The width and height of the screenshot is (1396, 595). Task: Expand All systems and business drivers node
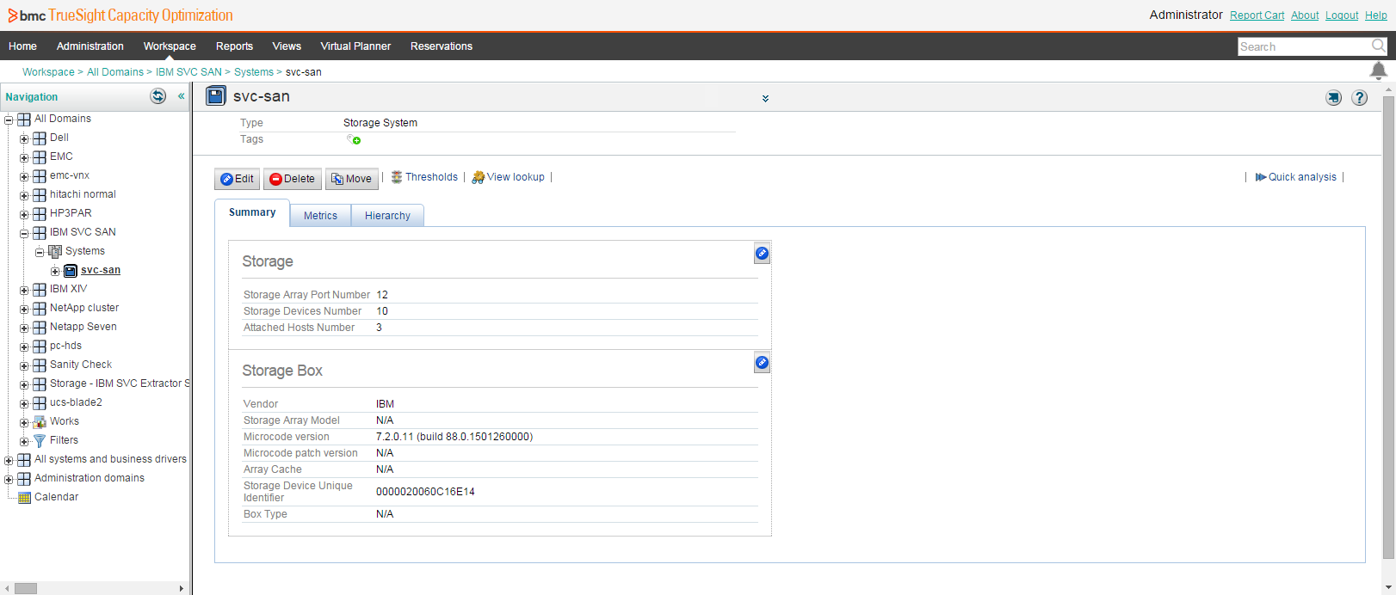[x=9, y=460]
